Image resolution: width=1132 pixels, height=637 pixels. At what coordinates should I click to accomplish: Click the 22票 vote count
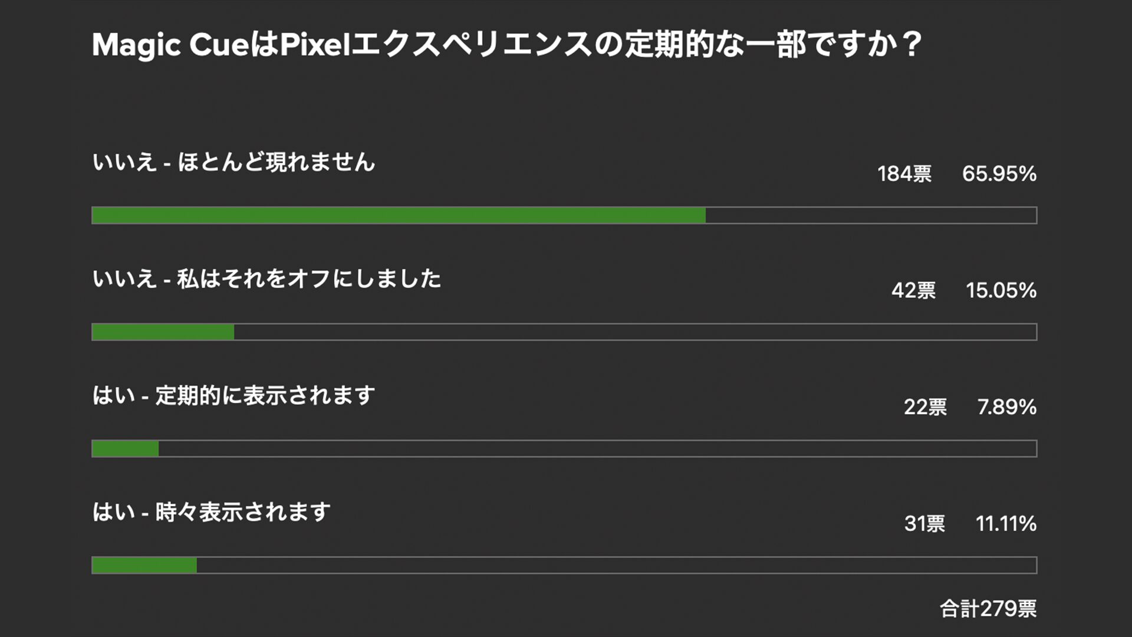point(925,408)
